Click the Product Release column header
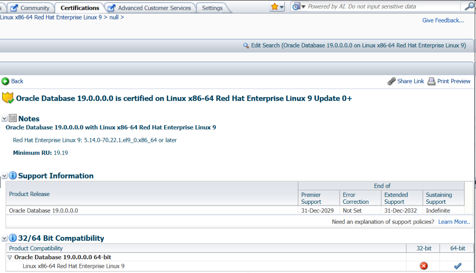 (x=152, y=194)
